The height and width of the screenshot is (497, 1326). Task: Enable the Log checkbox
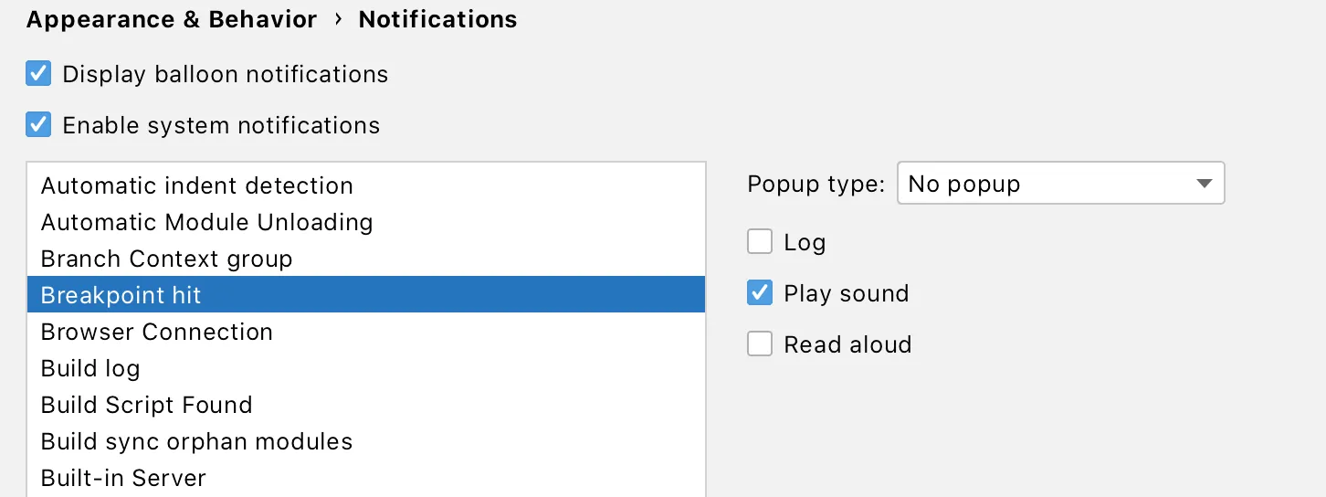pyautogui.click(x=760, y=242)
